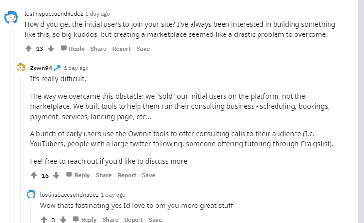Reply to the top comment about initial users
Image resolution: width=364 pixels, height=223 pixels.
72,49
